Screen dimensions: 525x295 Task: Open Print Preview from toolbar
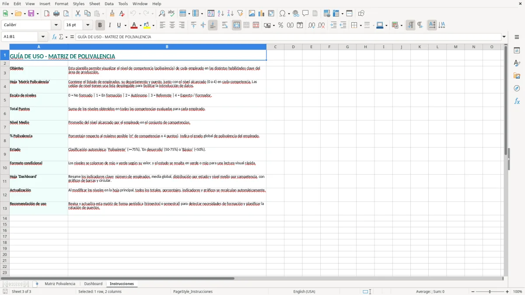(x=66, y=14)
